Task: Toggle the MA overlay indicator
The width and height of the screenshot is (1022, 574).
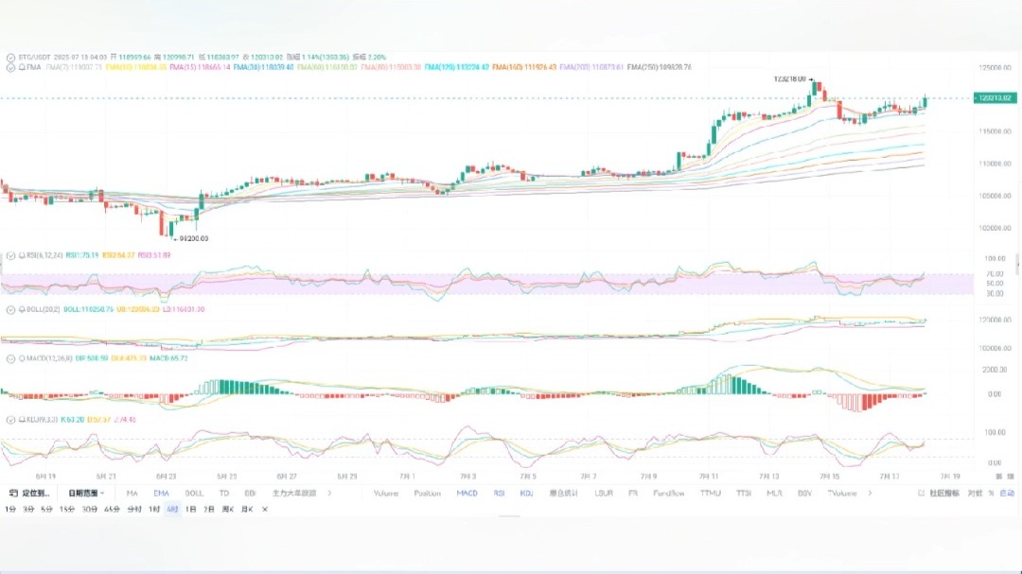Action: pyautogui.click(x=132, y=494)
